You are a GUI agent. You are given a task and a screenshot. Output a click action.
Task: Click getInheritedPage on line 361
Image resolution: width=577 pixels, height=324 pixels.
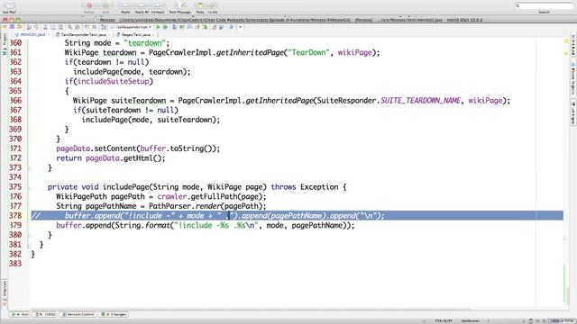(x=250, y=52)
